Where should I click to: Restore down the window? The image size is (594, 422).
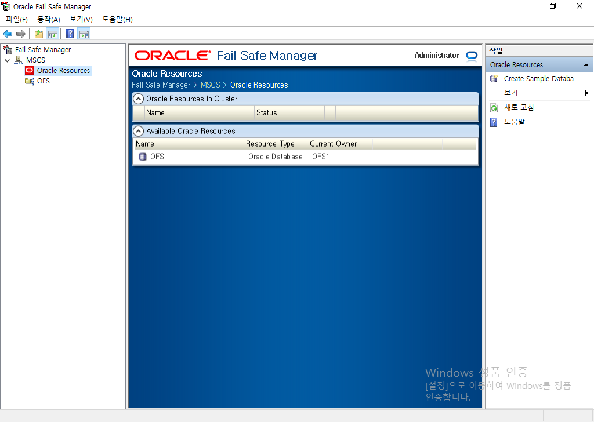(553, 6)
